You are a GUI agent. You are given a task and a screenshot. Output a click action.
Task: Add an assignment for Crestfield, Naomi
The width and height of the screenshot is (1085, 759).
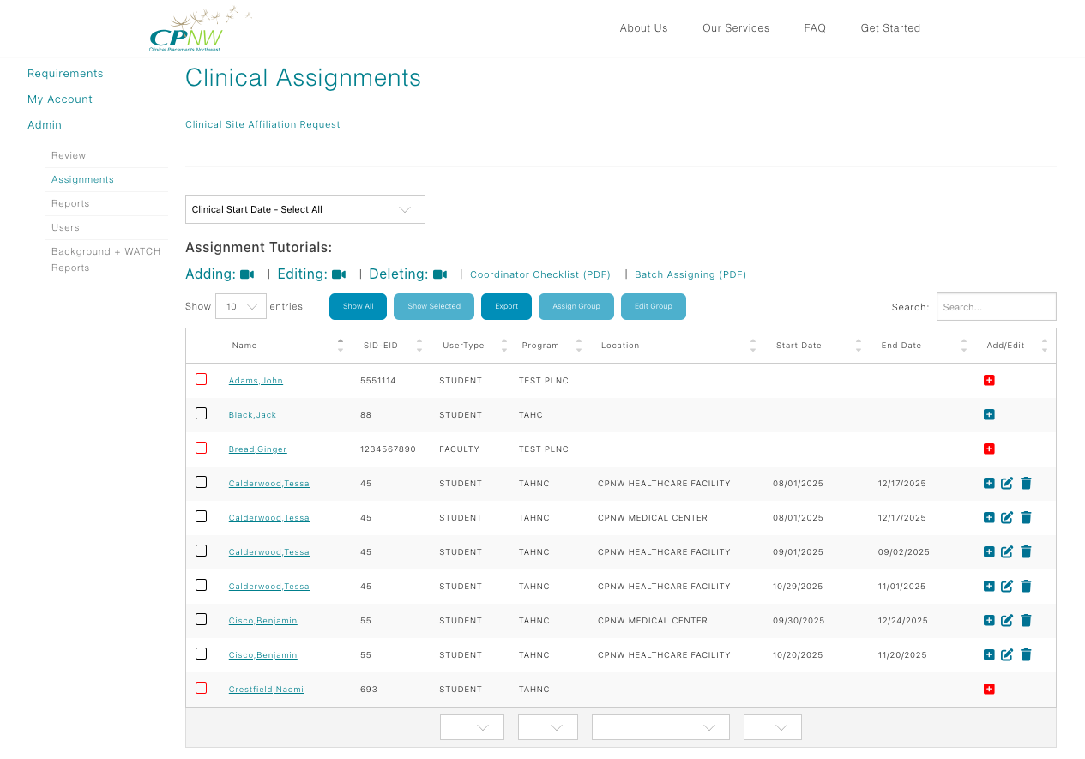pos(989,689)
